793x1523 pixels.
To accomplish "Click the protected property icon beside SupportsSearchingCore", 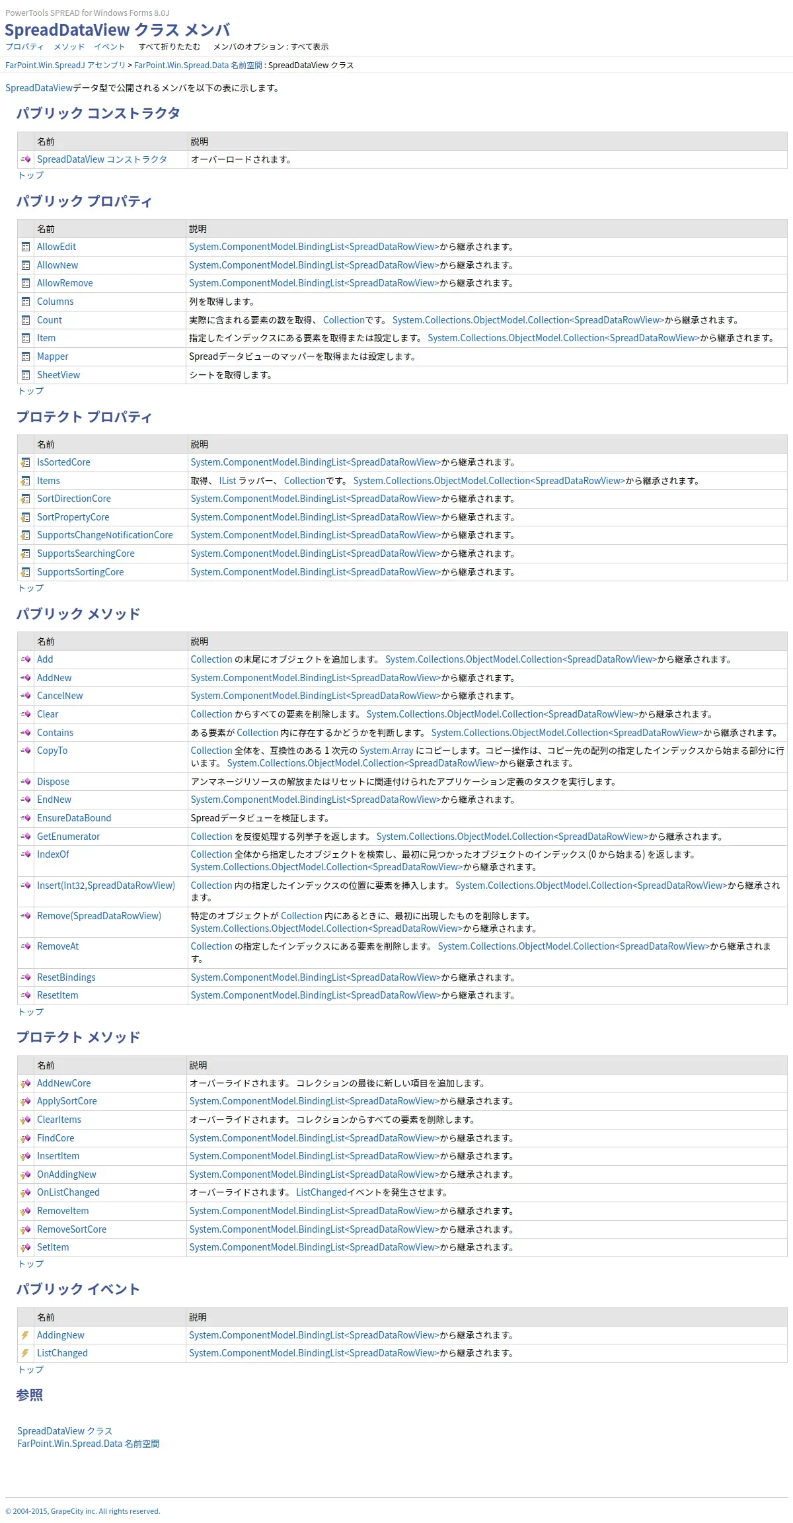I will (26, 554).
